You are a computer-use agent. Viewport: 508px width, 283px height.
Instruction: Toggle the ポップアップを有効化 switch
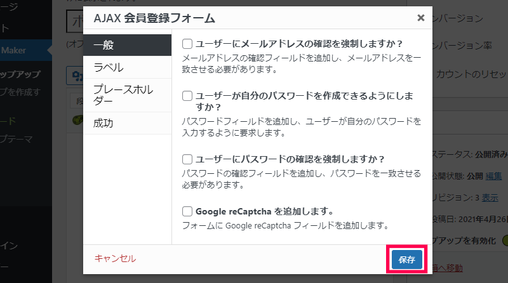point(505,240)
